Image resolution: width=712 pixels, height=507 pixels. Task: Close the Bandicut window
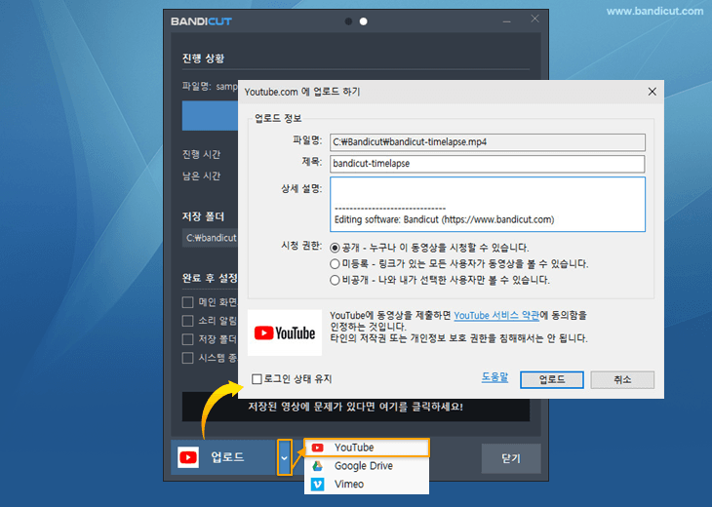(x=534, y=19)
